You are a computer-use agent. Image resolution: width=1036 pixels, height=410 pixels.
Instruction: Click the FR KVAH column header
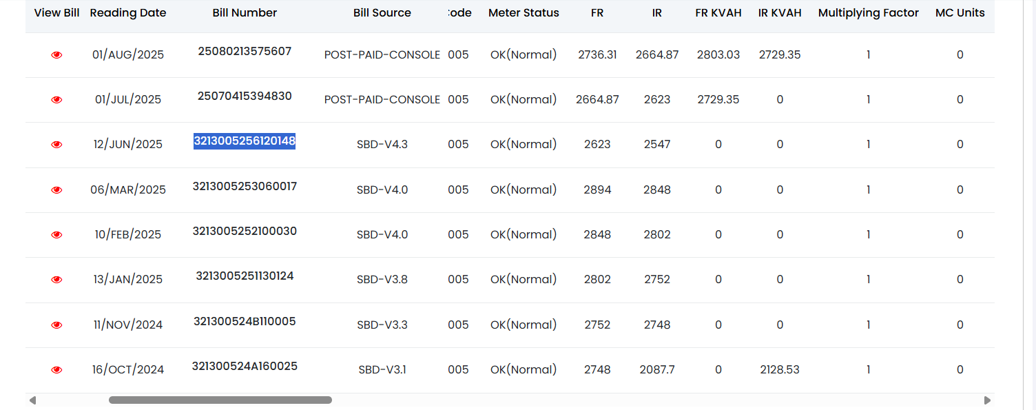(718, 13)
